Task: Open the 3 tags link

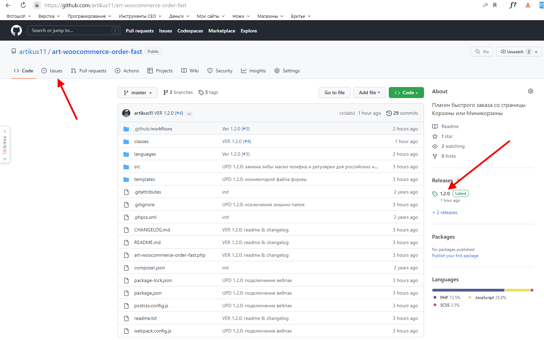Action: (208, 93)
